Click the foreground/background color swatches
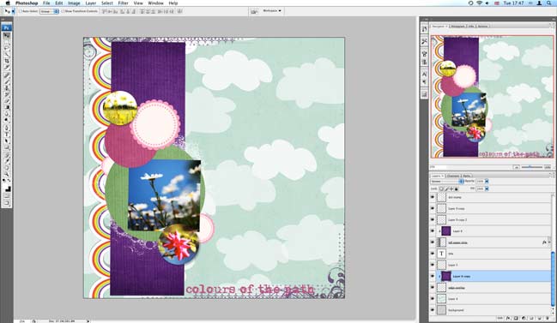 click(7, 188)
